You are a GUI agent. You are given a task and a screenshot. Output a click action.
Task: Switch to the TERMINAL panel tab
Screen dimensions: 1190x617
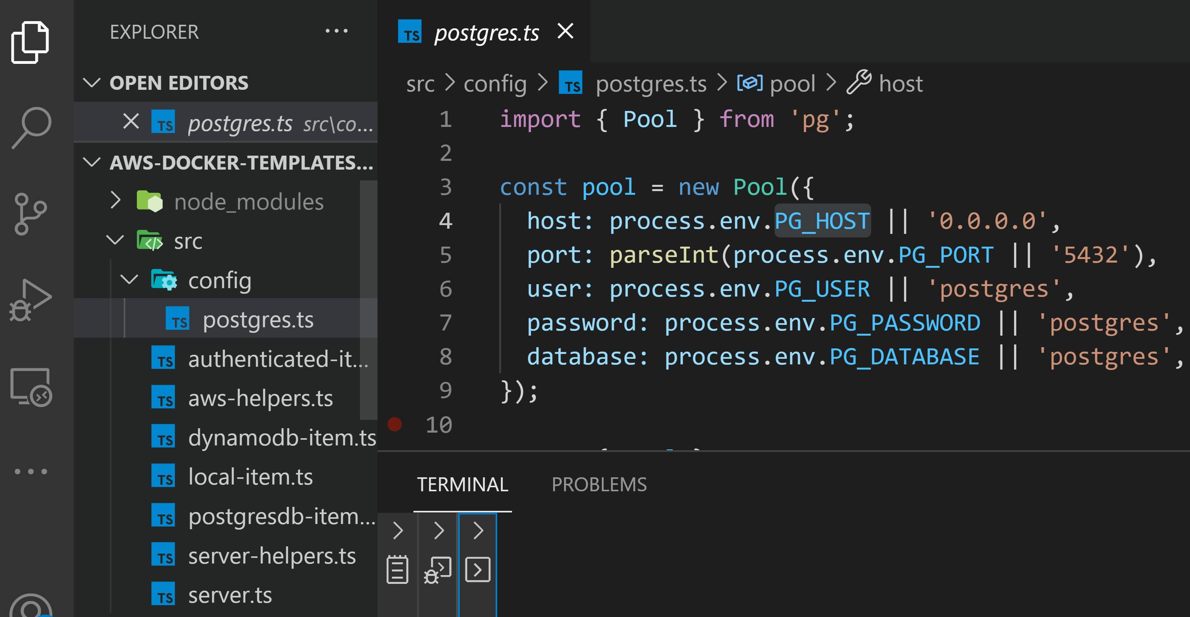(463, 485)
